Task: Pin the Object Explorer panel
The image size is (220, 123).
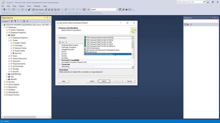Action: pyautogui.click(x=47, y=18)
